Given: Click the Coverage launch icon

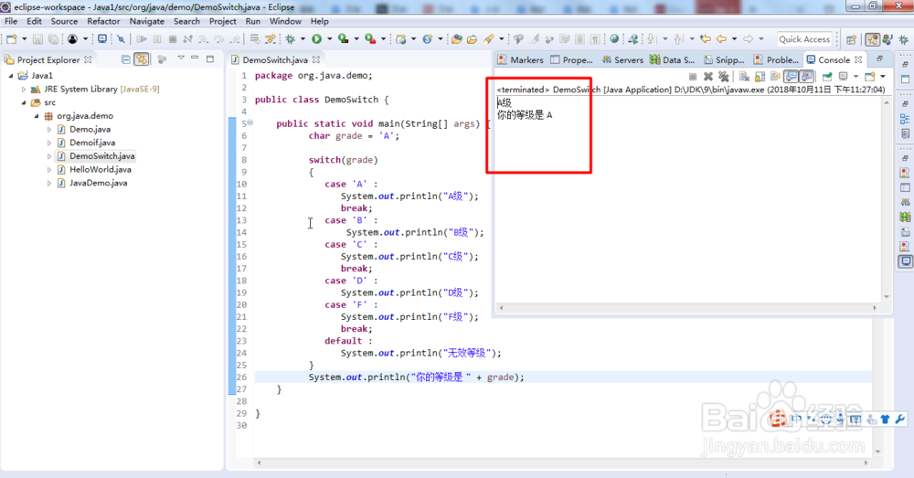Looking at the screenshot, I should coord(344,39).
